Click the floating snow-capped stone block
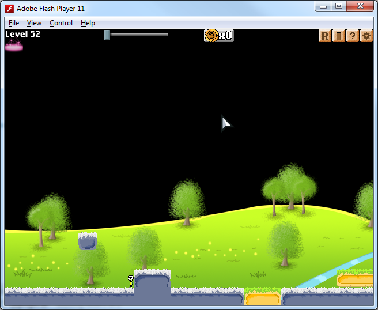This screenshot has height=310, width=378. (x=88, y=241)
